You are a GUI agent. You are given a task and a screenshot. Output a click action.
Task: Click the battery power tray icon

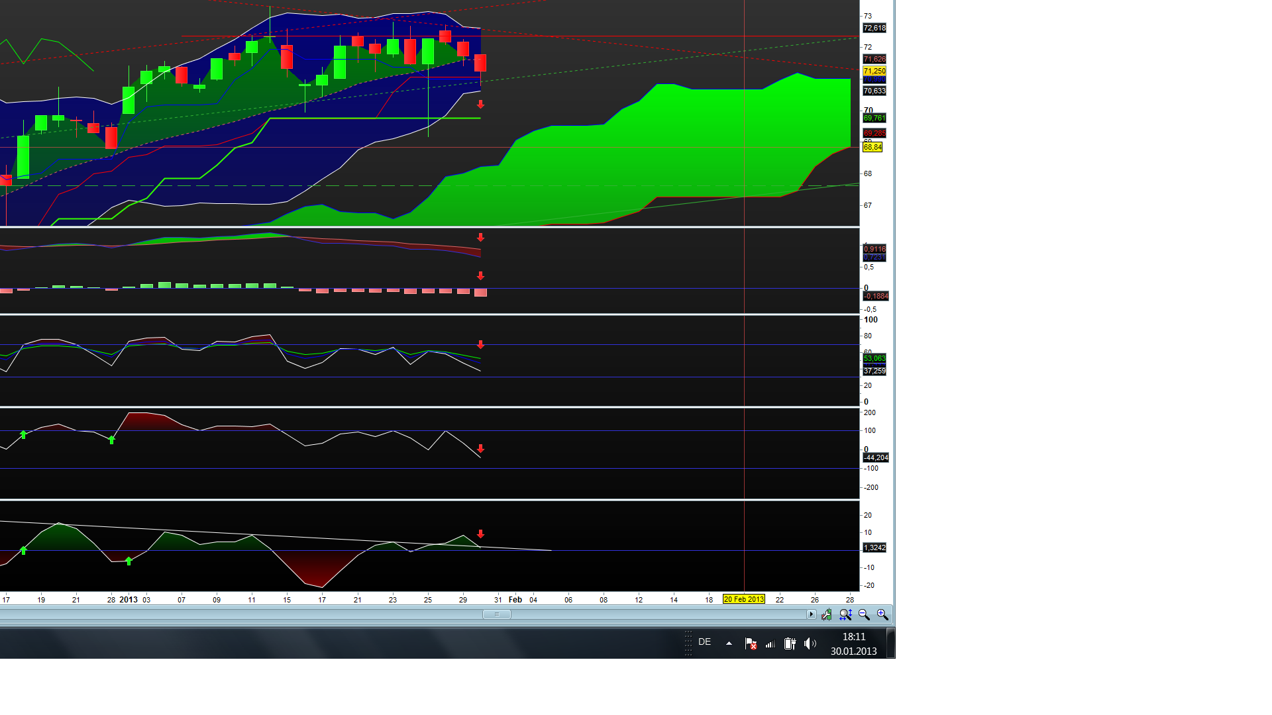[x=790, y=643]
